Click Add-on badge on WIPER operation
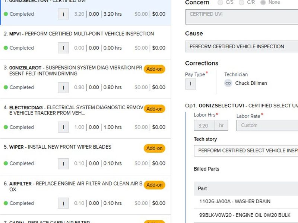 click(154, 148)
